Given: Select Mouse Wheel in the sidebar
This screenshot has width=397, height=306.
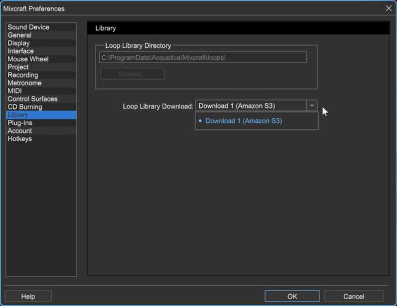Looking at the screenshot, I should (x=41, y=59).
